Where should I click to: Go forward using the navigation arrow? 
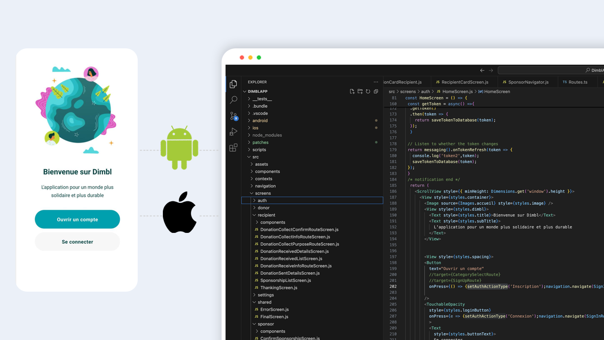point(491,71)
